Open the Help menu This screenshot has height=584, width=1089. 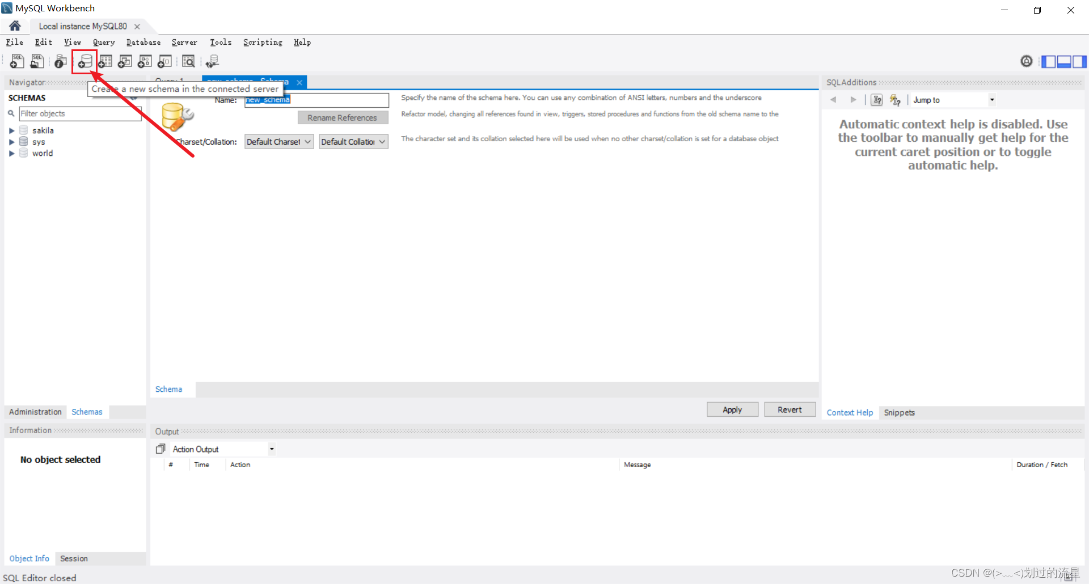pyautogui.click(x=302, y=42)
